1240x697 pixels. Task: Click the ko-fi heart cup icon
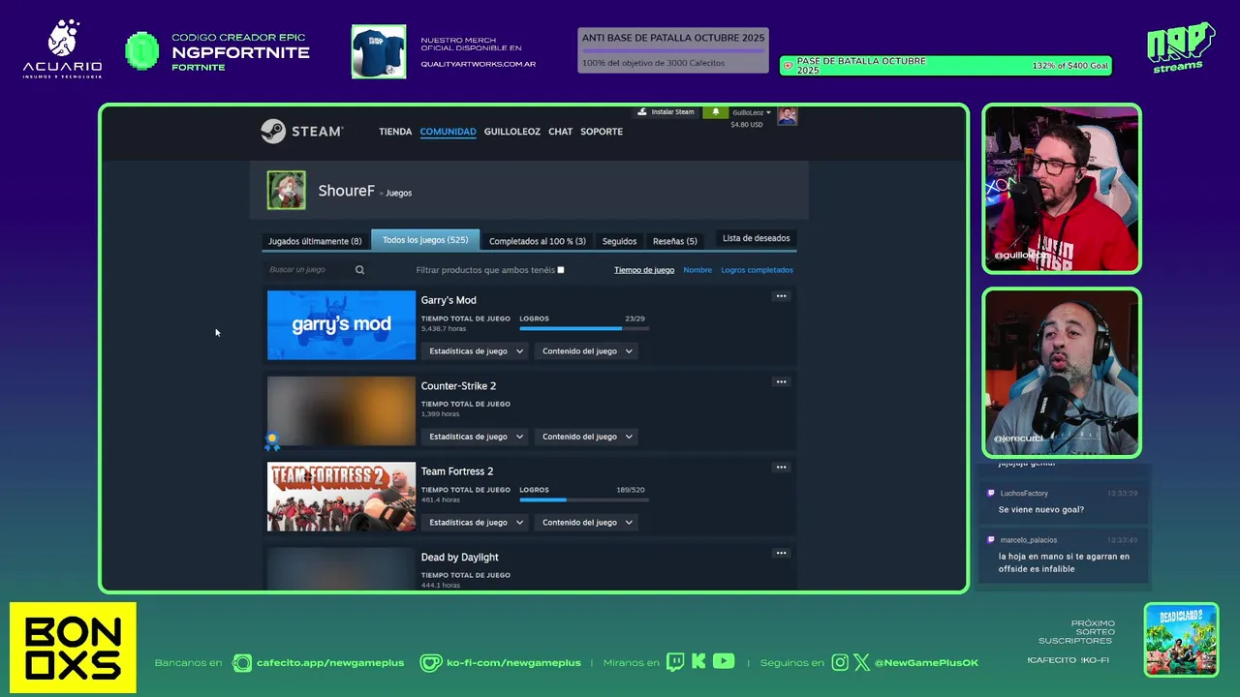click(x=431, y=663)
